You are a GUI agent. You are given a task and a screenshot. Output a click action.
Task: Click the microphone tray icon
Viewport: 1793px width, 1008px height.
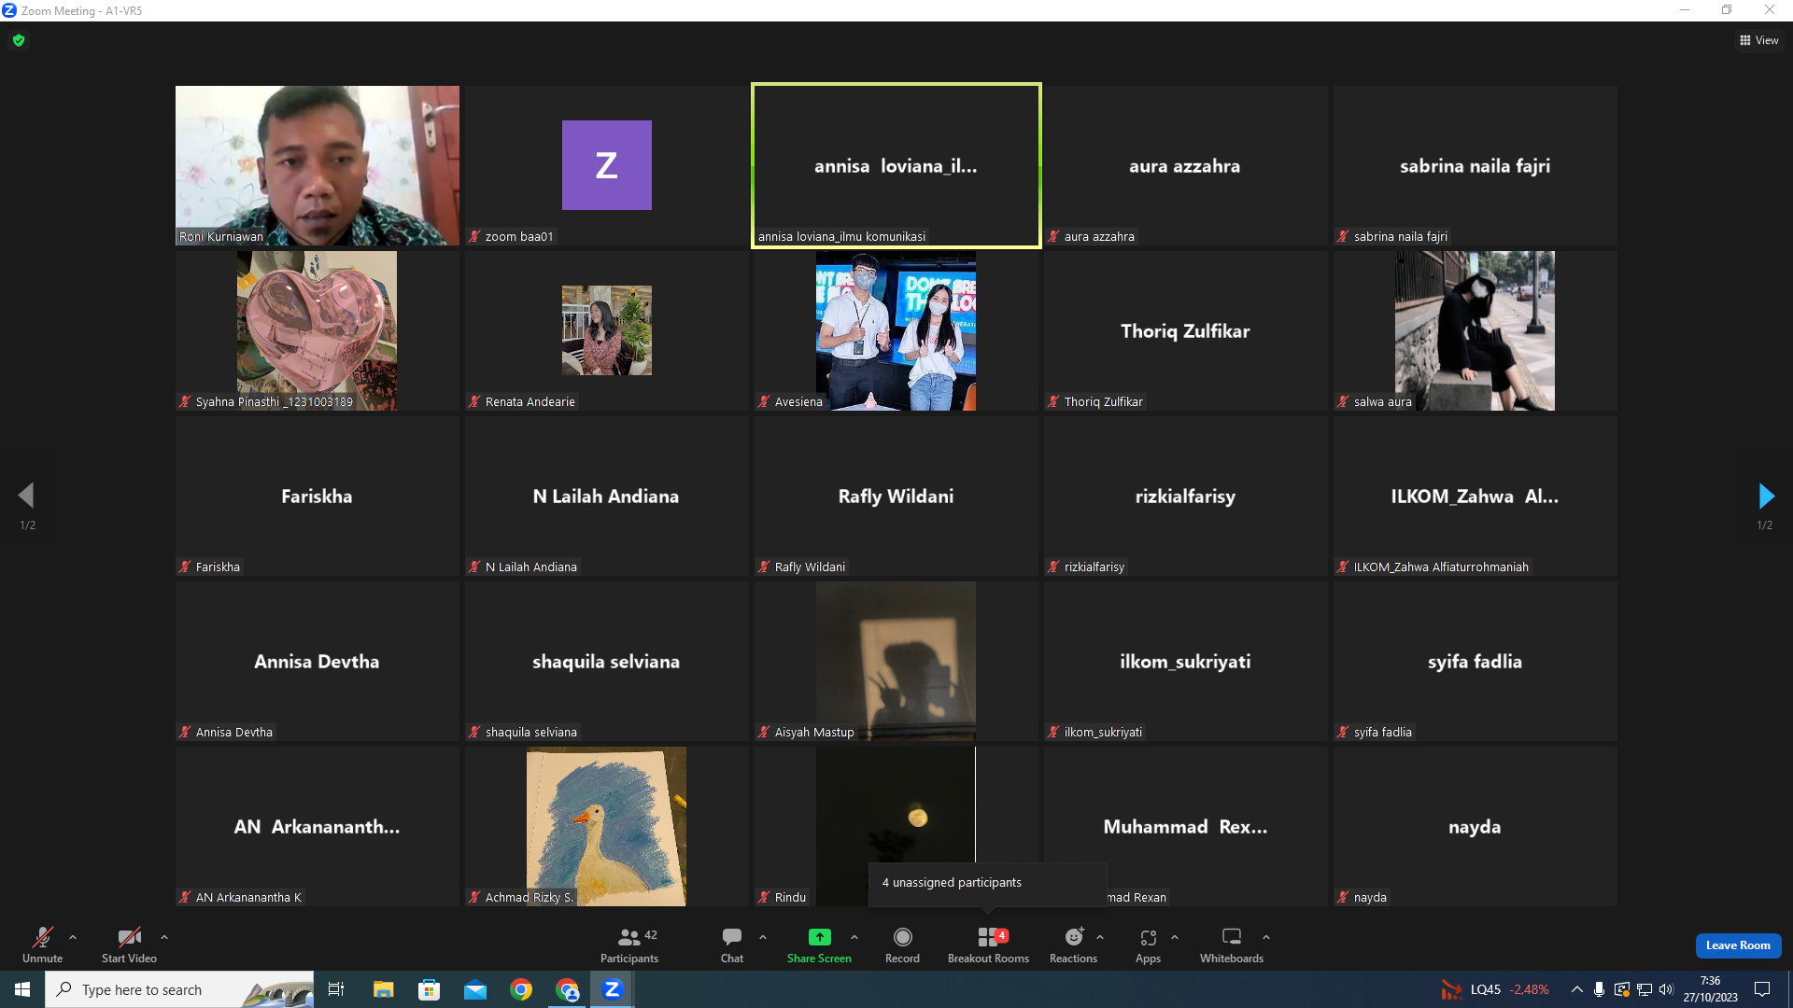point(1600,989)
